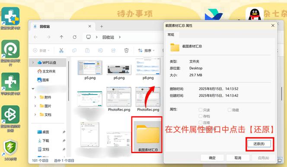
Task: Click the 29.7 MB size value
Action: click(196, 75)
